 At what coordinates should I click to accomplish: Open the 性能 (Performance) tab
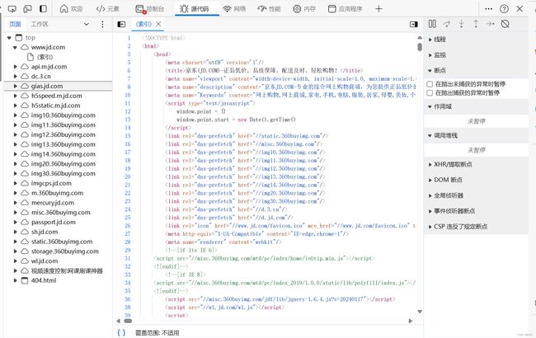click(x=269, y=9)
